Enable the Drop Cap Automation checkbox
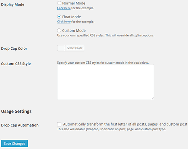Screen dimensions: 188x149 [x=59, y=124]
